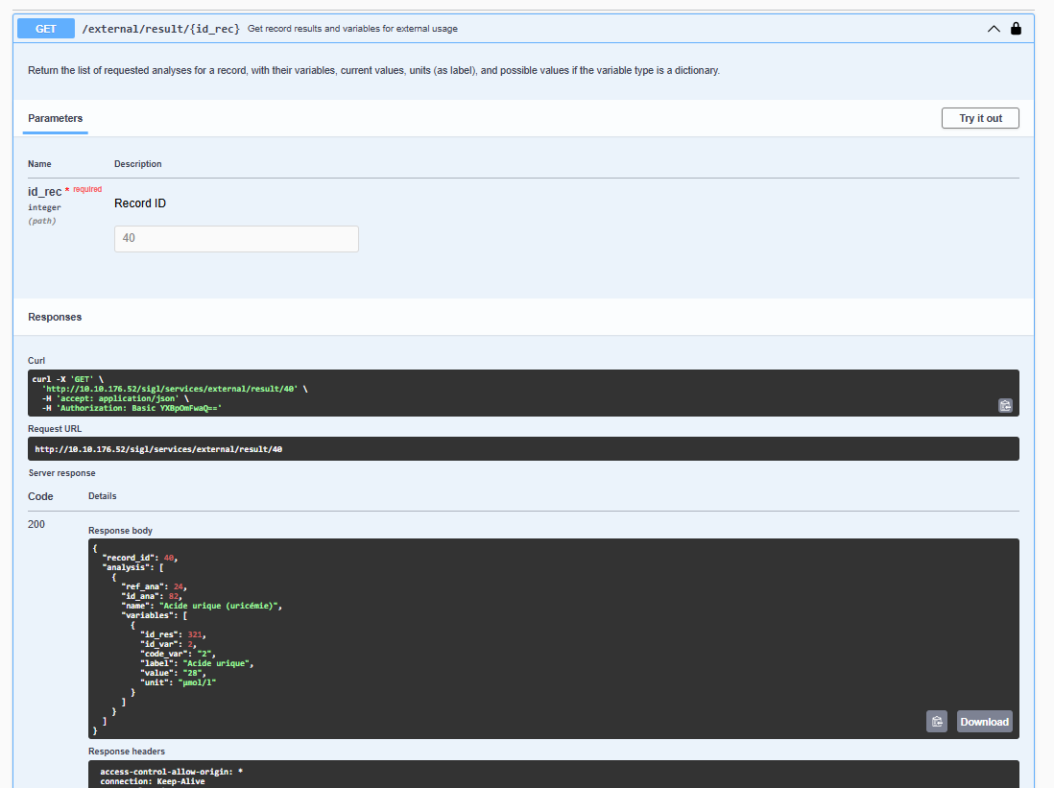Select the Parameters tab

point(55,118)
